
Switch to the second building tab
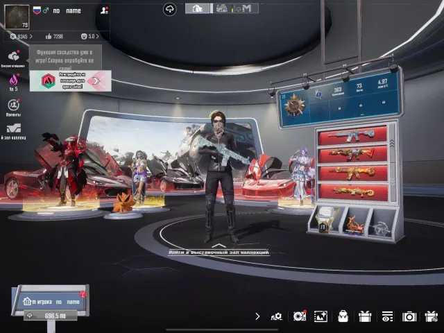click(x=222, y=8)
